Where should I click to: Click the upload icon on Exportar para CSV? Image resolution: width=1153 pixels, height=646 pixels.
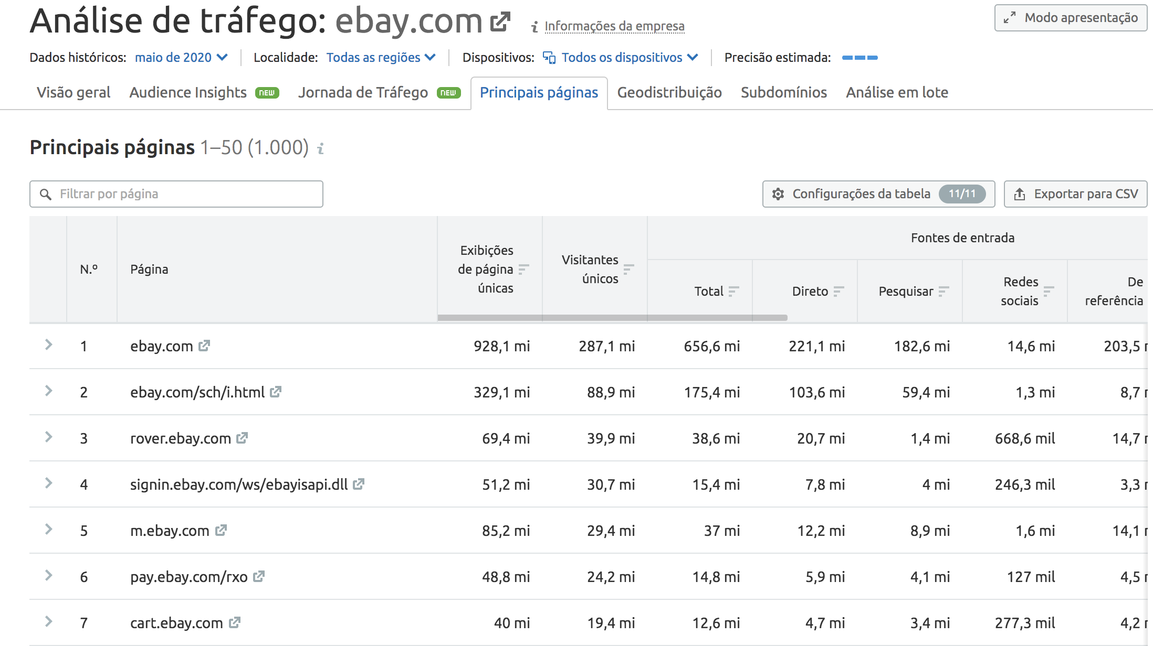[x=1020, y=194]
